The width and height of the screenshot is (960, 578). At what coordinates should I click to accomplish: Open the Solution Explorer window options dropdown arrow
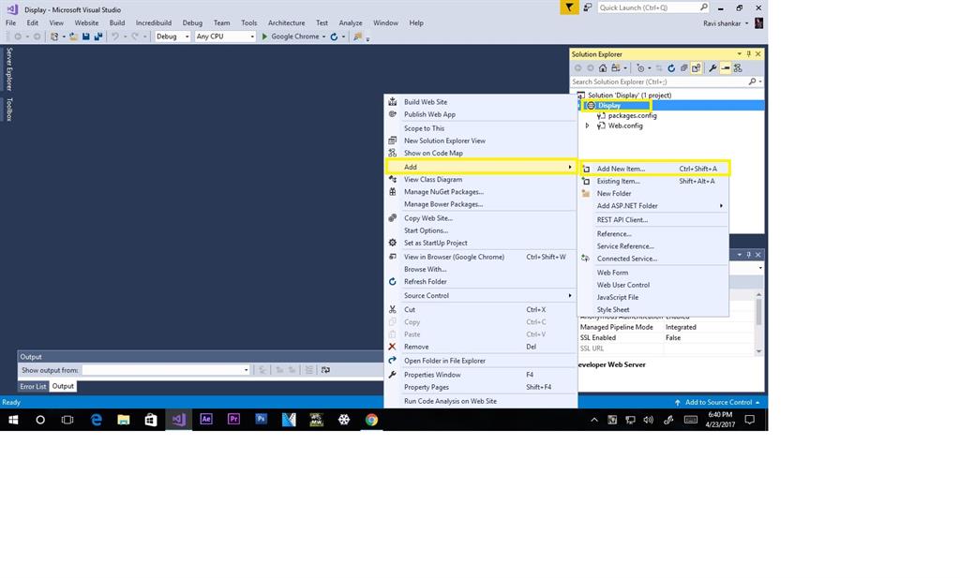coord(739,53)
